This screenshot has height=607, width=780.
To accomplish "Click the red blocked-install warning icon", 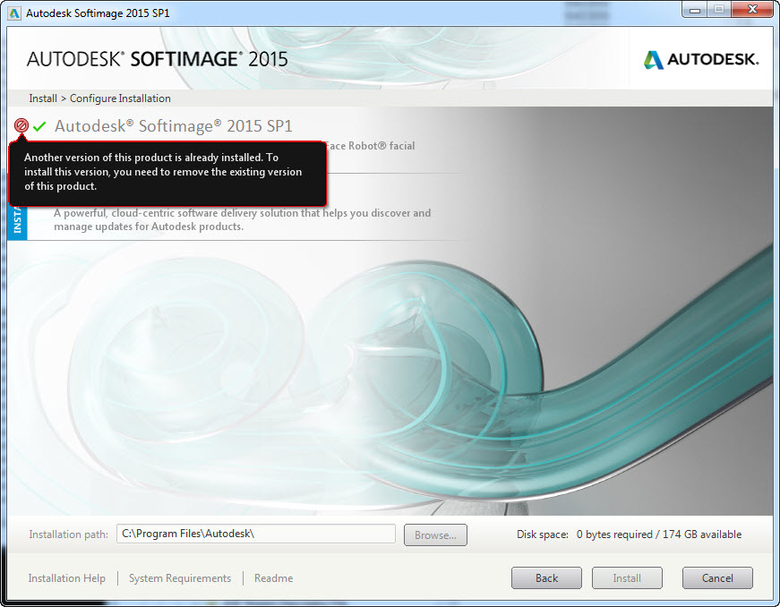I will [21, 126].
